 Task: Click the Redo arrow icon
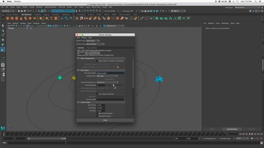[x=31, y=11]
